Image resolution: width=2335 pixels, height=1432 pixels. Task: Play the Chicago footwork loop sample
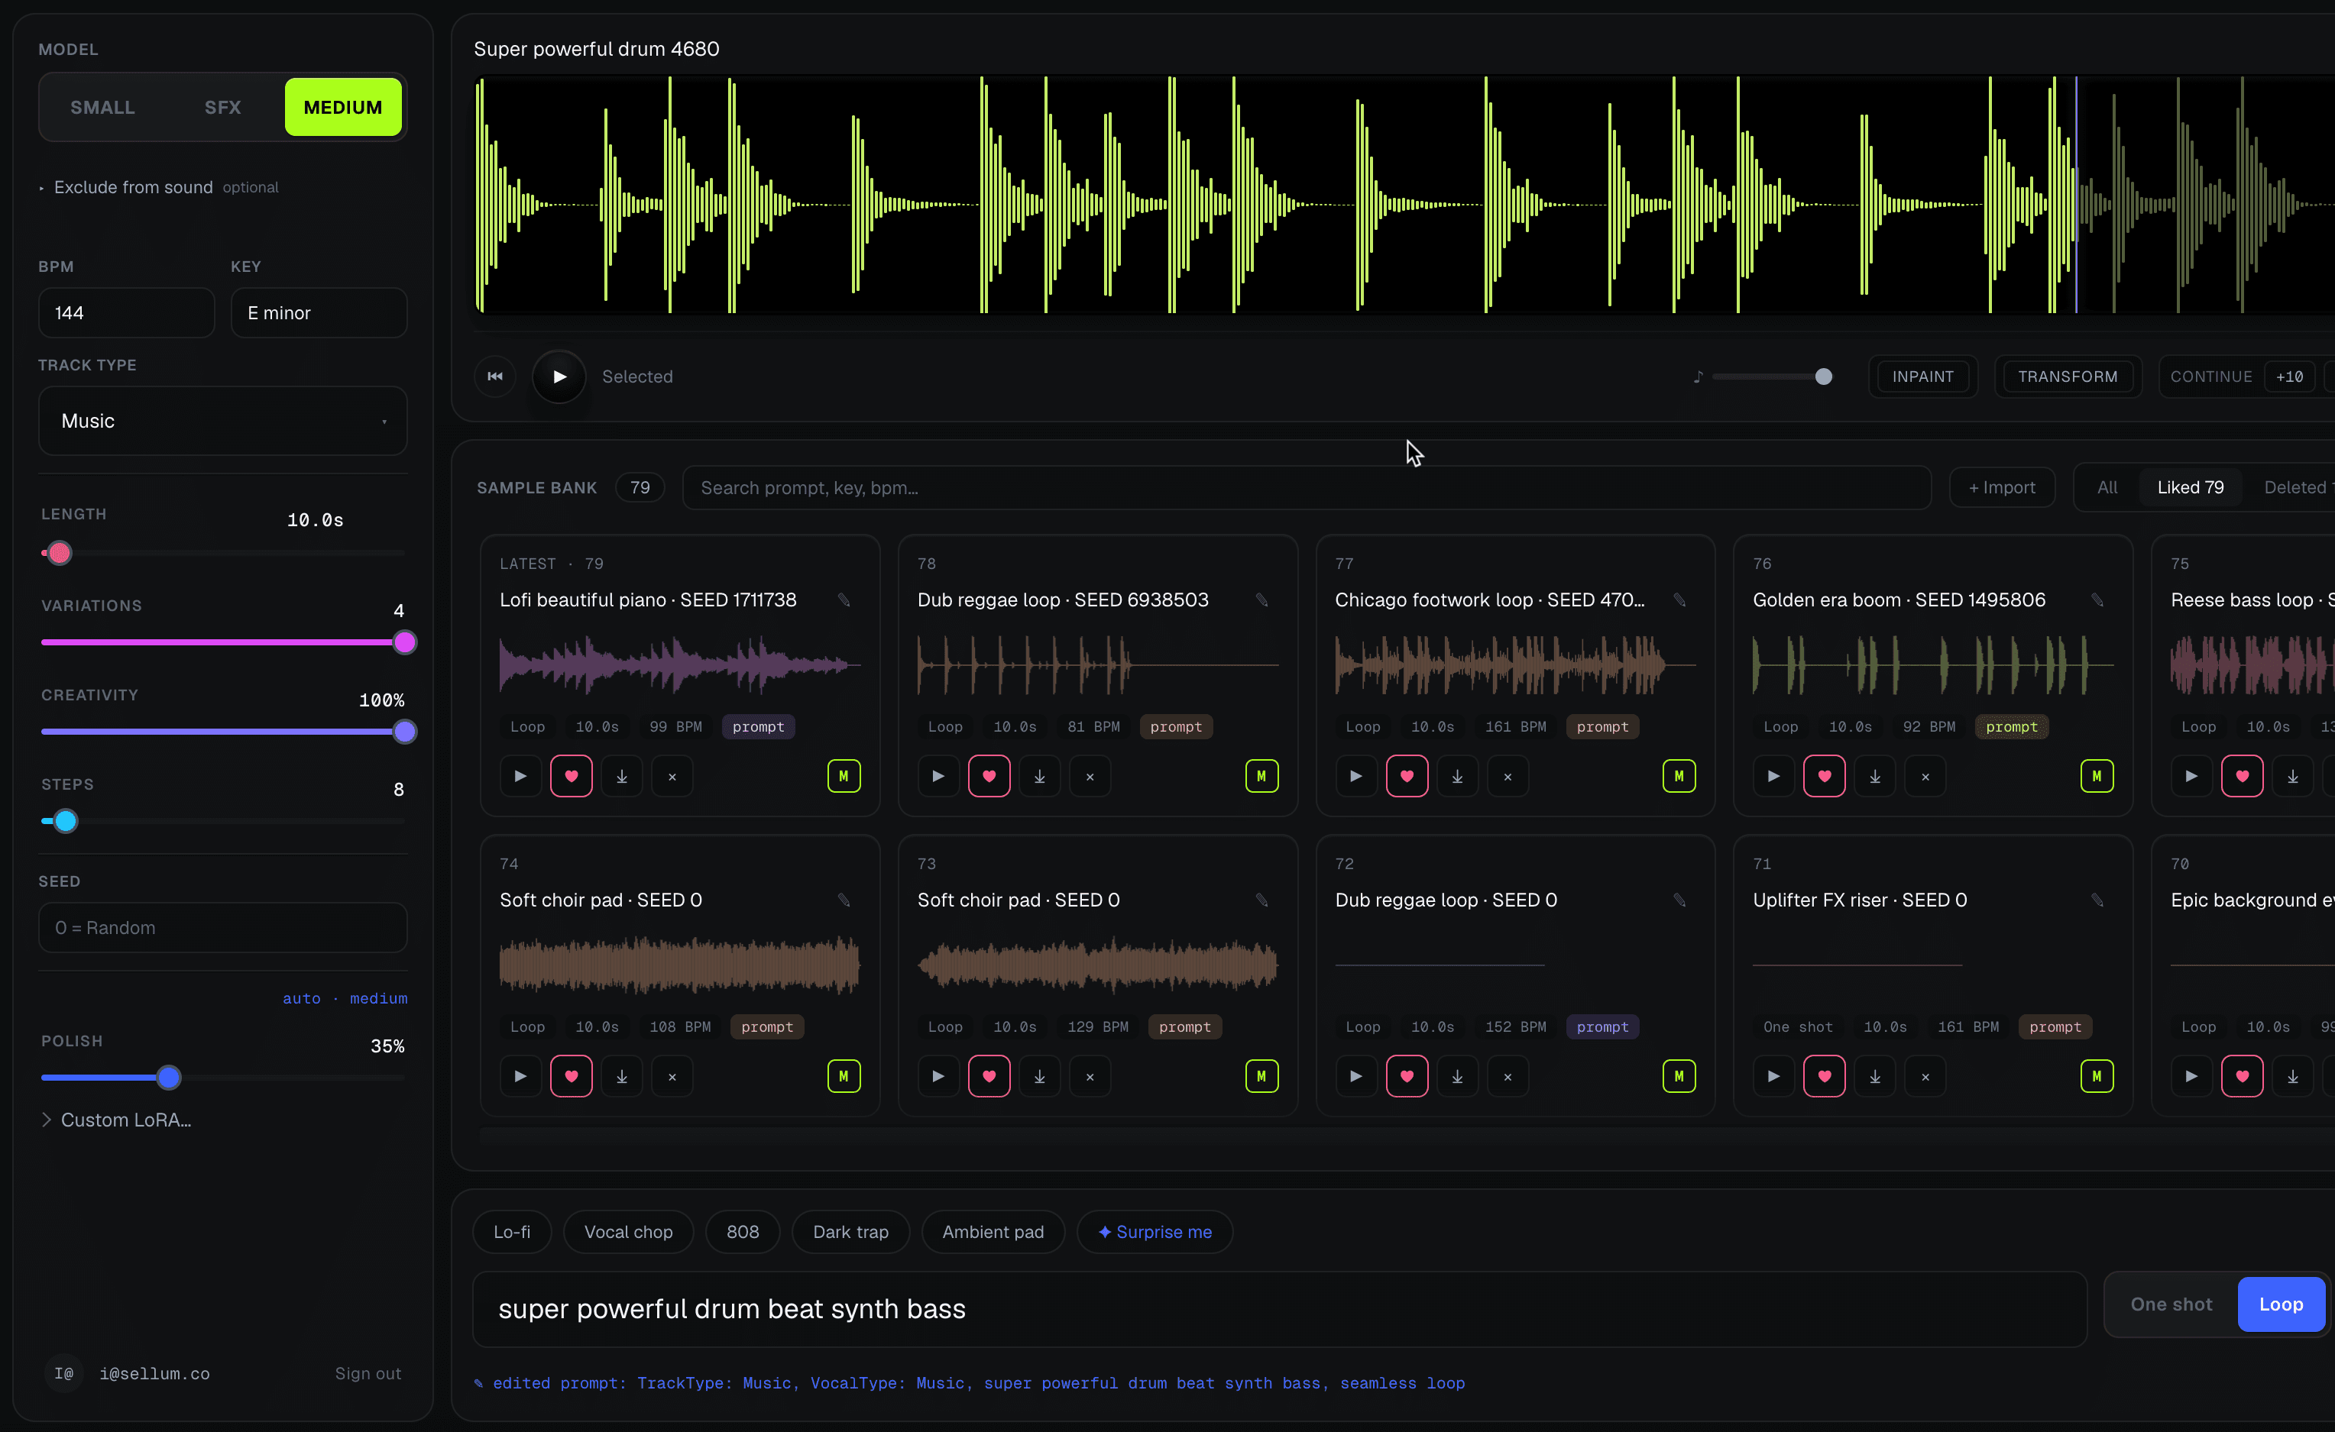[x=1356, y=777]
